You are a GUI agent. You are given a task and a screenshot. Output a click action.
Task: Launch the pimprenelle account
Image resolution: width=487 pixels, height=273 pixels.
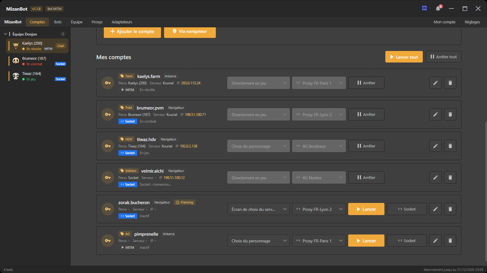tap(366, 241)
